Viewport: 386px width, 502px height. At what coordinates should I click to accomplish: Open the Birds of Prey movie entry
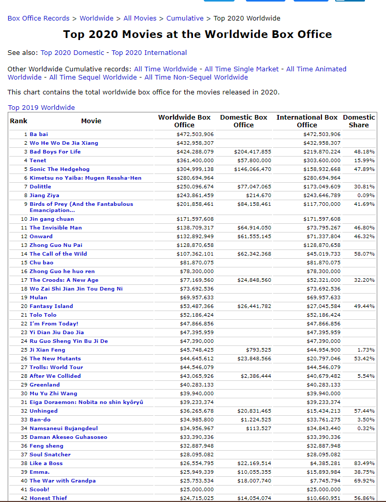point(81,204)
